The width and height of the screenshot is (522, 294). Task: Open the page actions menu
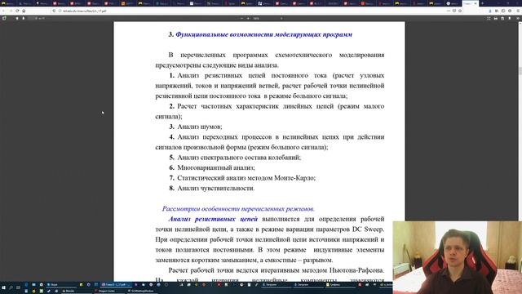point(449,11)
